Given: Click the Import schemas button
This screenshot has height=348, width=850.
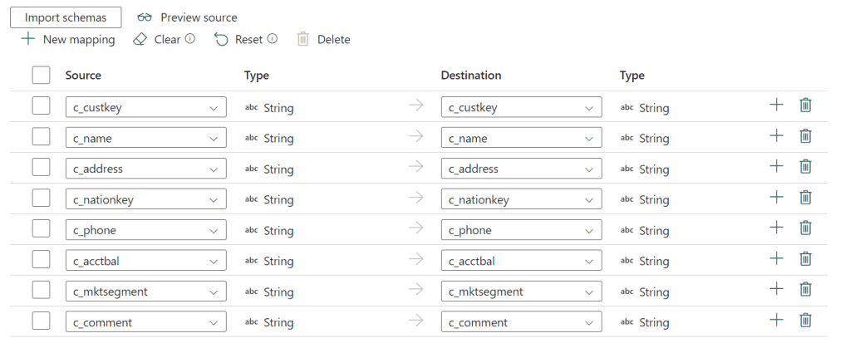Looking at the screenshot, I should pos(66,17).
